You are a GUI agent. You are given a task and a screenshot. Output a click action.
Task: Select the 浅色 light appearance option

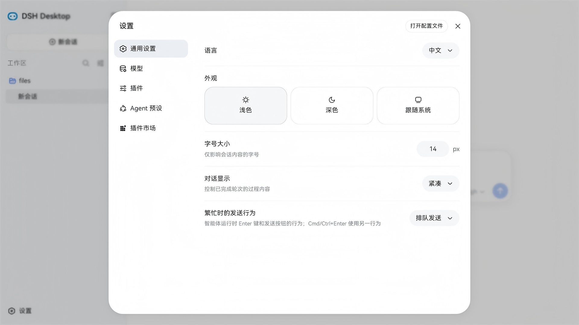pyautogui.click(x=245, y=106)
